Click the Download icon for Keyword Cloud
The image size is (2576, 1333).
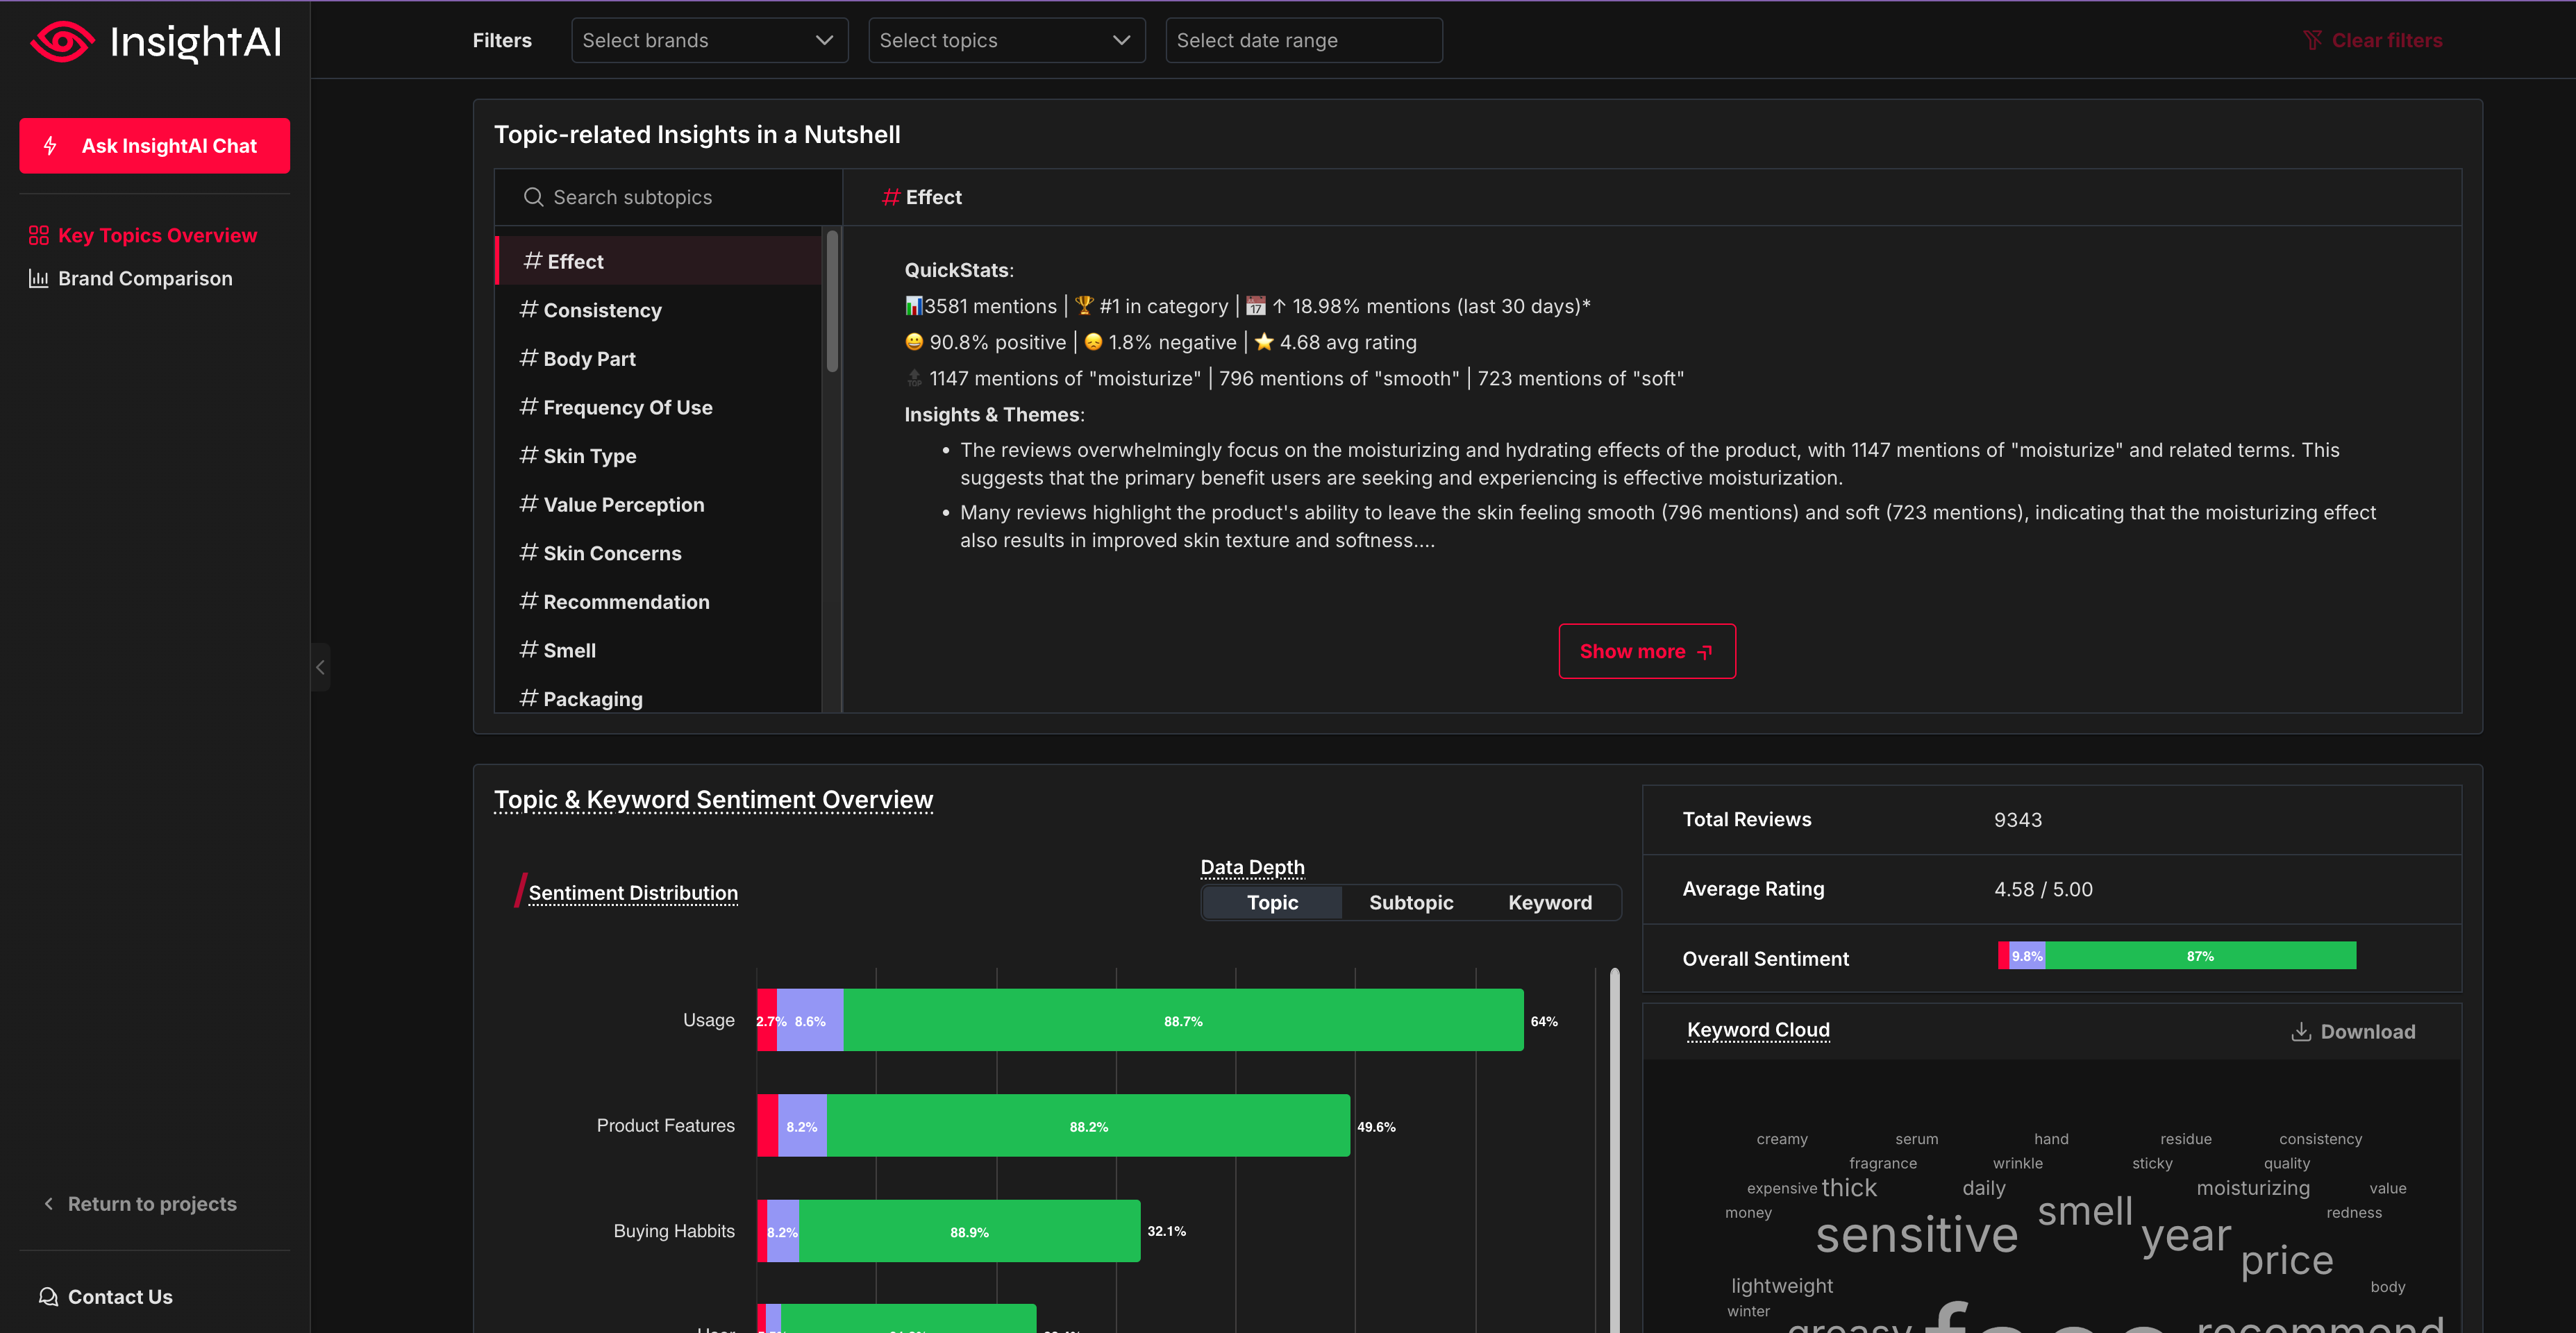point(2303,1031)
